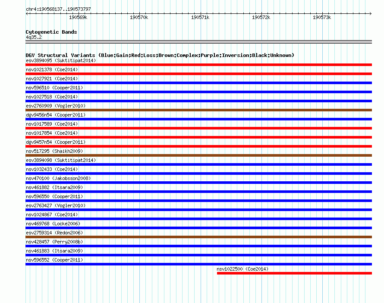The height and width of the screenshot is (303, 384).
Task: Click the nsv1032433 (Coe2014) label
Action: point(52,169)
